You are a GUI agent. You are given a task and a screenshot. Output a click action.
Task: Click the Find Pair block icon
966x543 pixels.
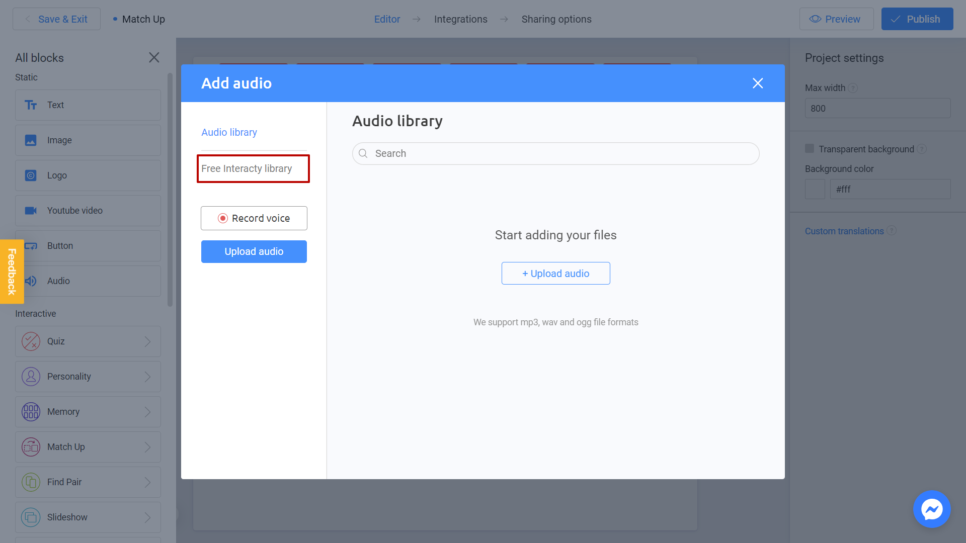click(31, 481)
